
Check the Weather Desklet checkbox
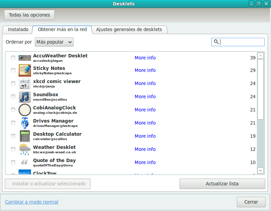pos(13,149)
